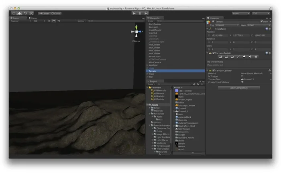Click the Add Component button
This screenshot has height=173, width=281.
click(239, 88)
